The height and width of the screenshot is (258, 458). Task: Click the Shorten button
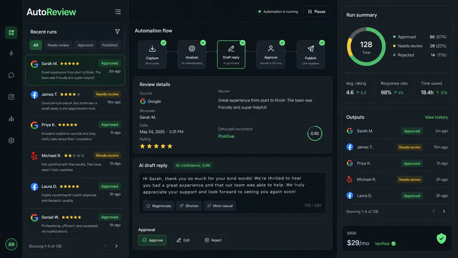(189, 206)
